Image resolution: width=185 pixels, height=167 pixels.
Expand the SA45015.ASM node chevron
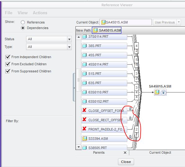coord(163,92)
